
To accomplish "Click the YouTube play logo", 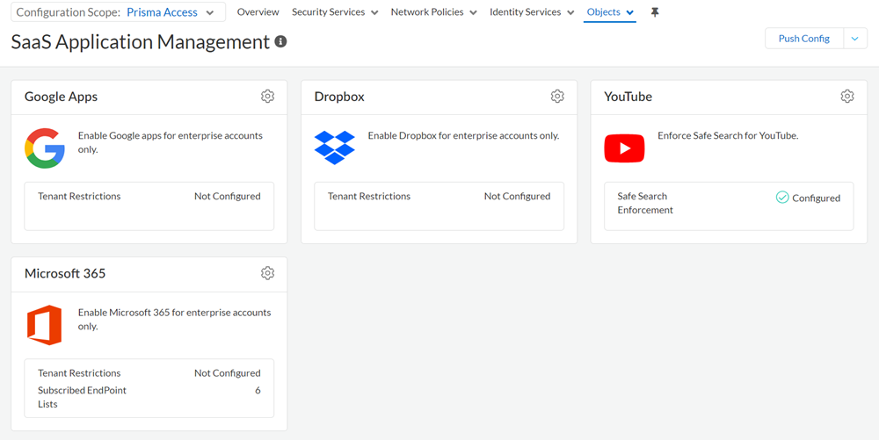I will [624, 148].
